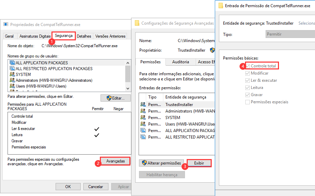Viewport: 315px width, 196px height.
Task: Open the Auditoria tab
Action: tap(180, 62)
